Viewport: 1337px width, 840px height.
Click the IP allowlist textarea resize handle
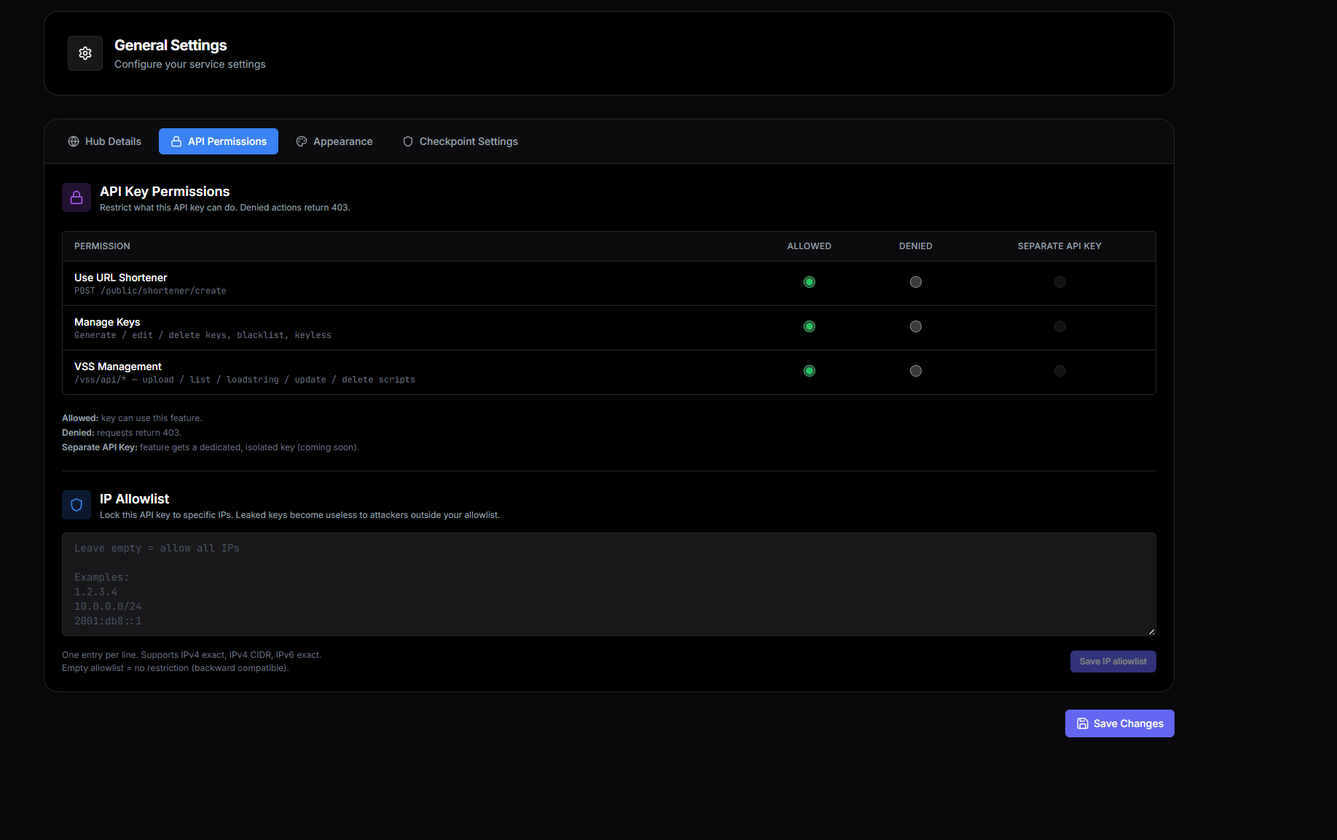pyautogui.click(x=1151, y=631)
